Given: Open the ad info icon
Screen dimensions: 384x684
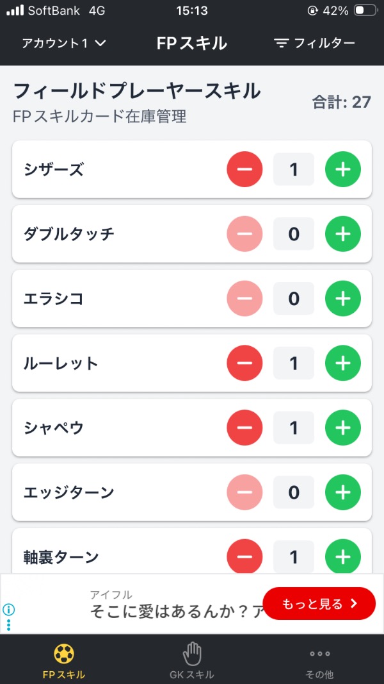Looking at the screenshot, I should tap(9, 610).
